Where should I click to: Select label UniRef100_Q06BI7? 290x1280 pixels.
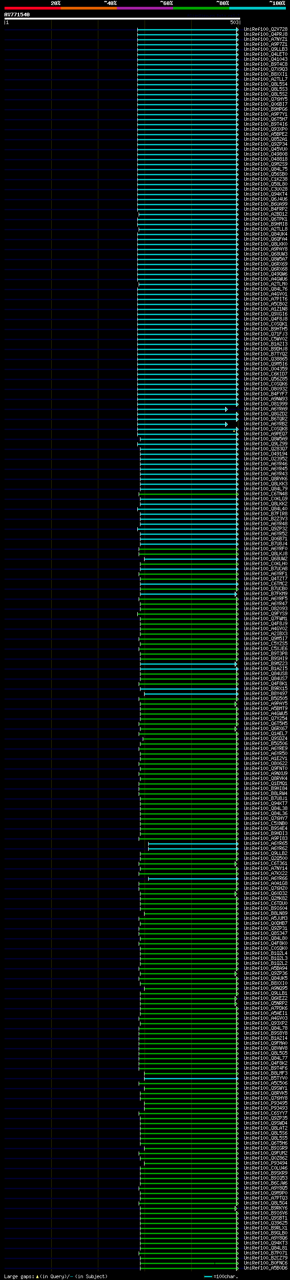coord(265,104)
